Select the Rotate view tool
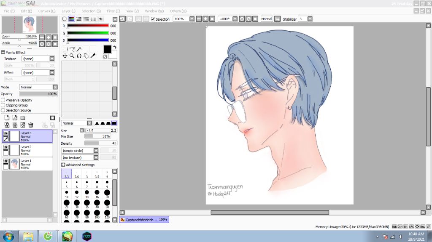This screenshot has width=432, height=242. [x=79, y=56]
